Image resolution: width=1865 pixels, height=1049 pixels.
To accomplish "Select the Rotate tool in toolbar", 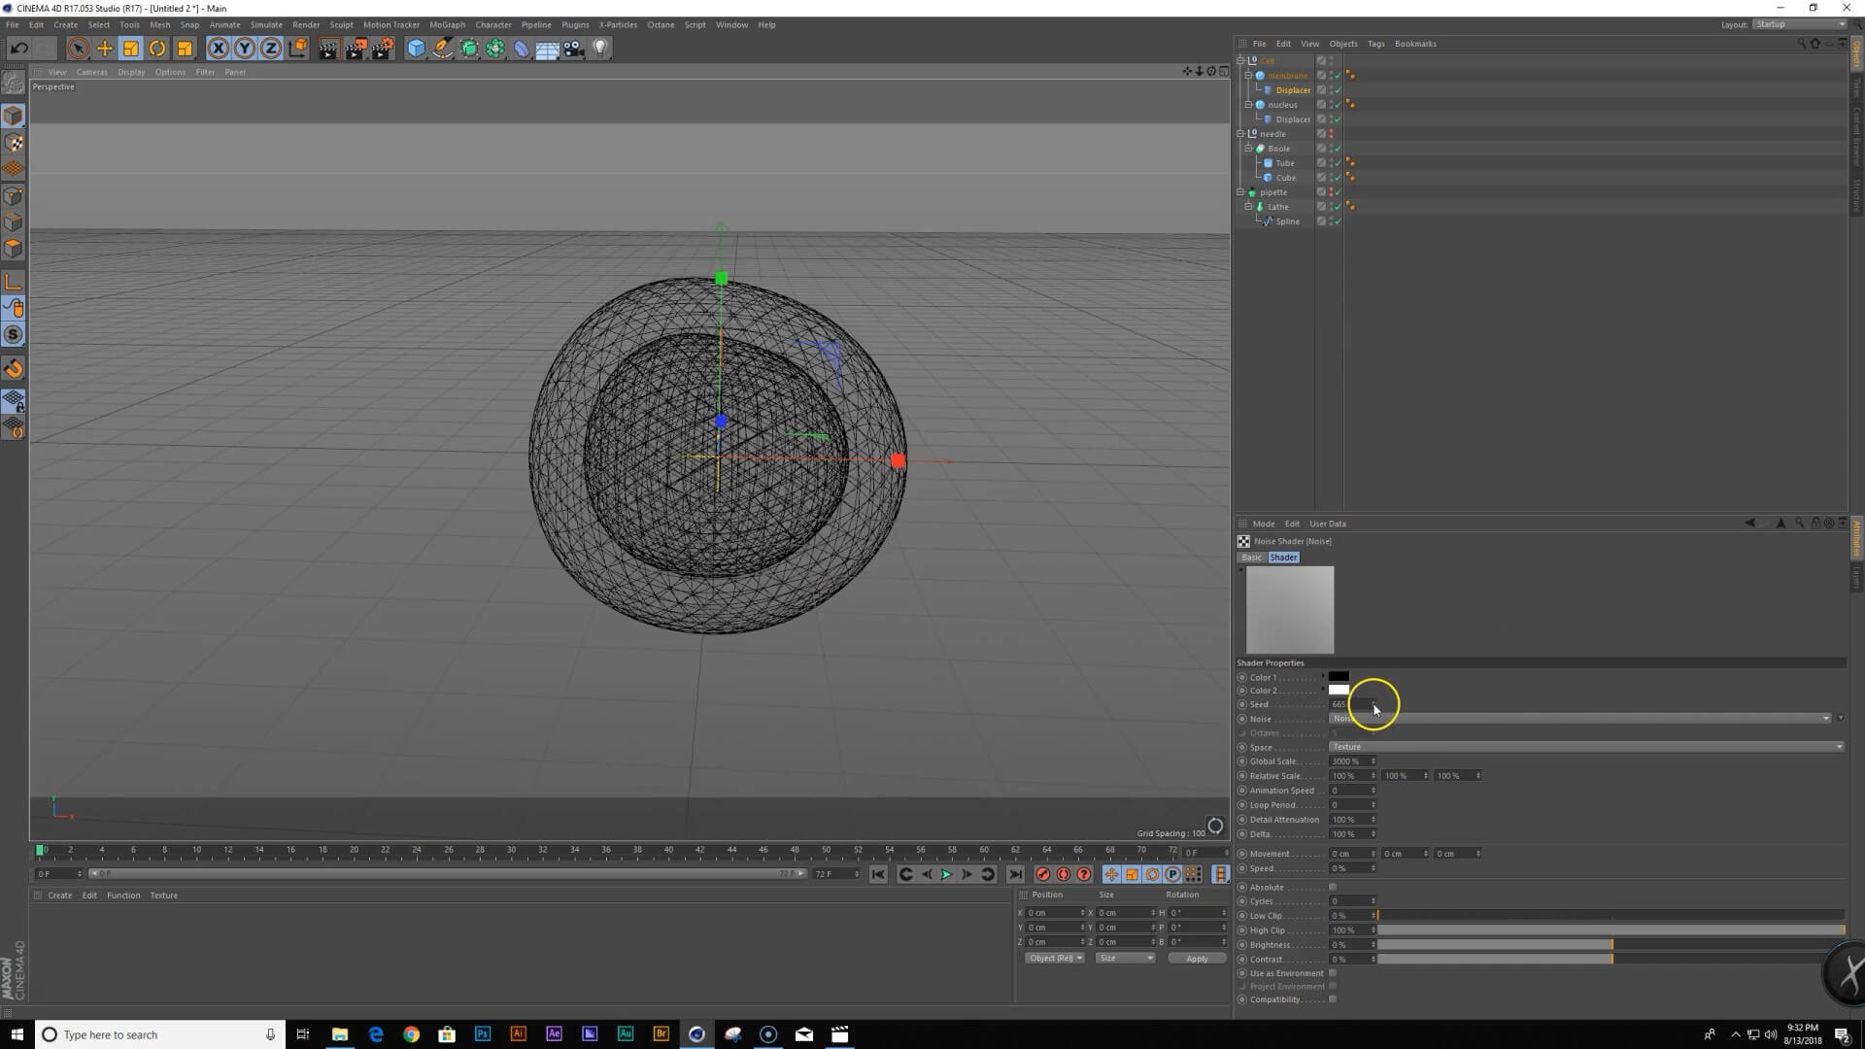I will pyautogui.click(x=157, y=49).
